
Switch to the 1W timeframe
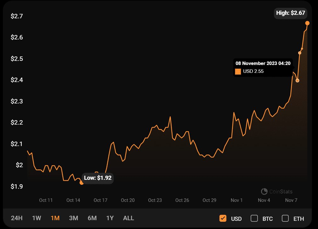tap(36, 218)
